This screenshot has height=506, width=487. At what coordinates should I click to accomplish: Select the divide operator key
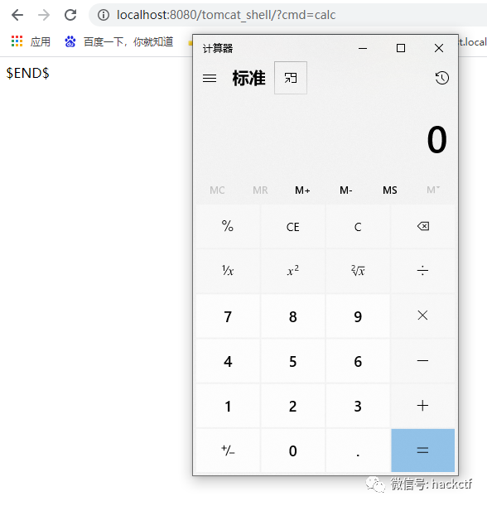[422, 271]
